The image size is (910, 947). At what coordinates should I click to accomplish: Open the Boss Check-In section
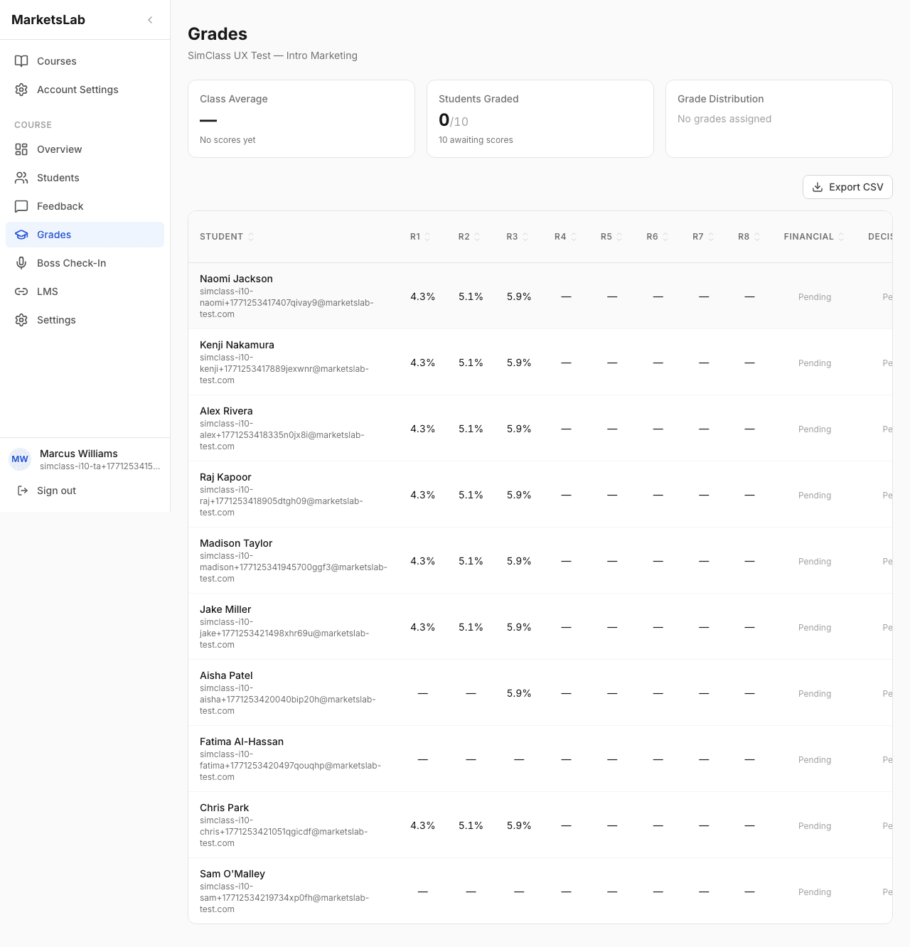point(70,263)
